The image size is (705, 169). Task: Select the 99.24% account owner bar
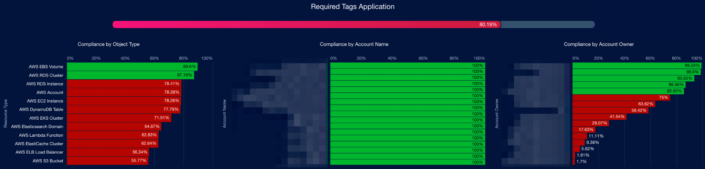637,65
